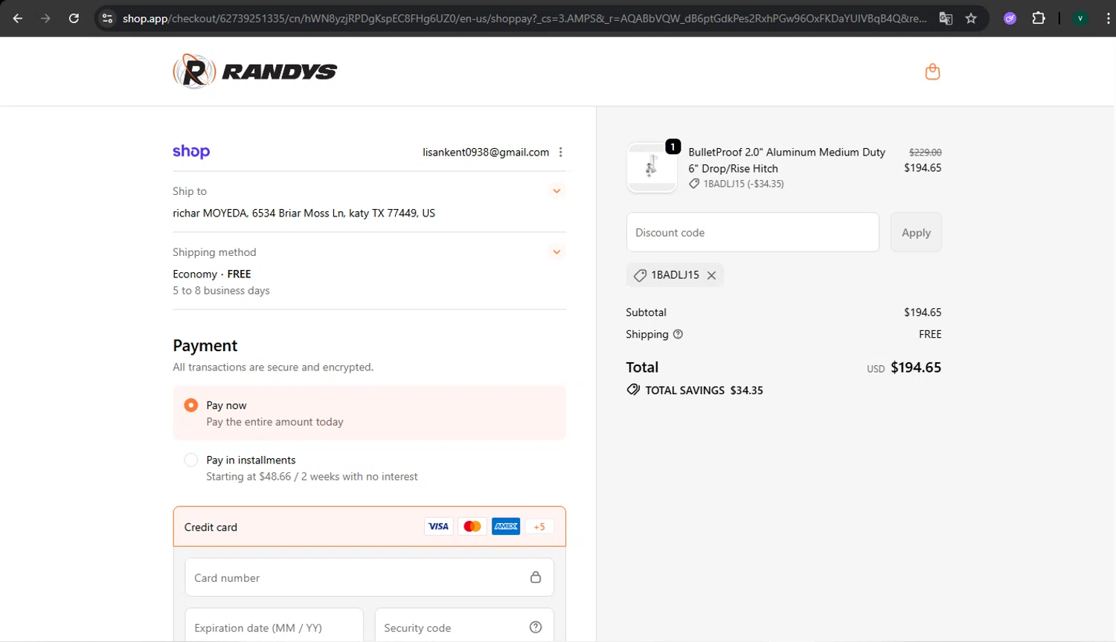Click the lisankent0938@gmail.com email text

(486, 153)
